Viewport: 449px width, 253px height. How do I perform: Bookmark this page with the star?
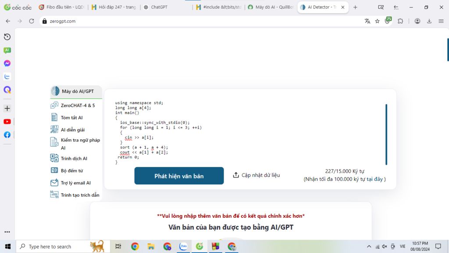(x=378, y=21)
